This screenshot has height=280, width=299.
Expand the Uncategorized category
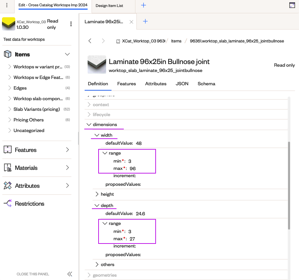10,131
